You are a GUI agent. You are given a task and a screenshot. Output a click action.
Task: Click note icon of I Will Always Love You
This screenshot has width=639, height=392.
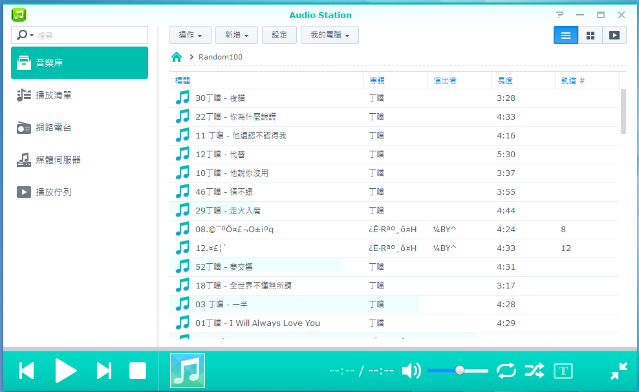[182, 323]
